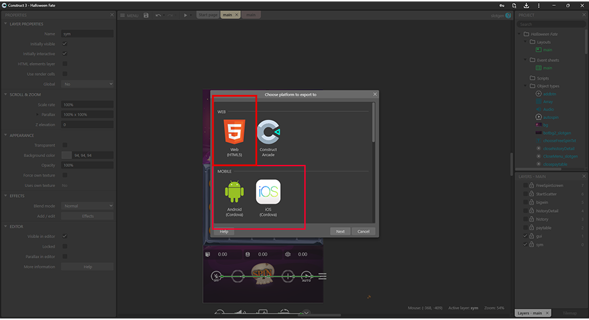Click the save project icon in toolbar
Image resolution: width=589 pixels, height=320 pixels.
tap(146, 15)
